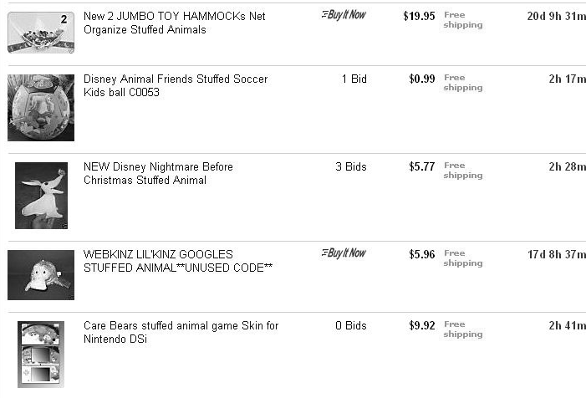Click the $9.92 price
Screen dimensions: 586x398
[422, 325]
